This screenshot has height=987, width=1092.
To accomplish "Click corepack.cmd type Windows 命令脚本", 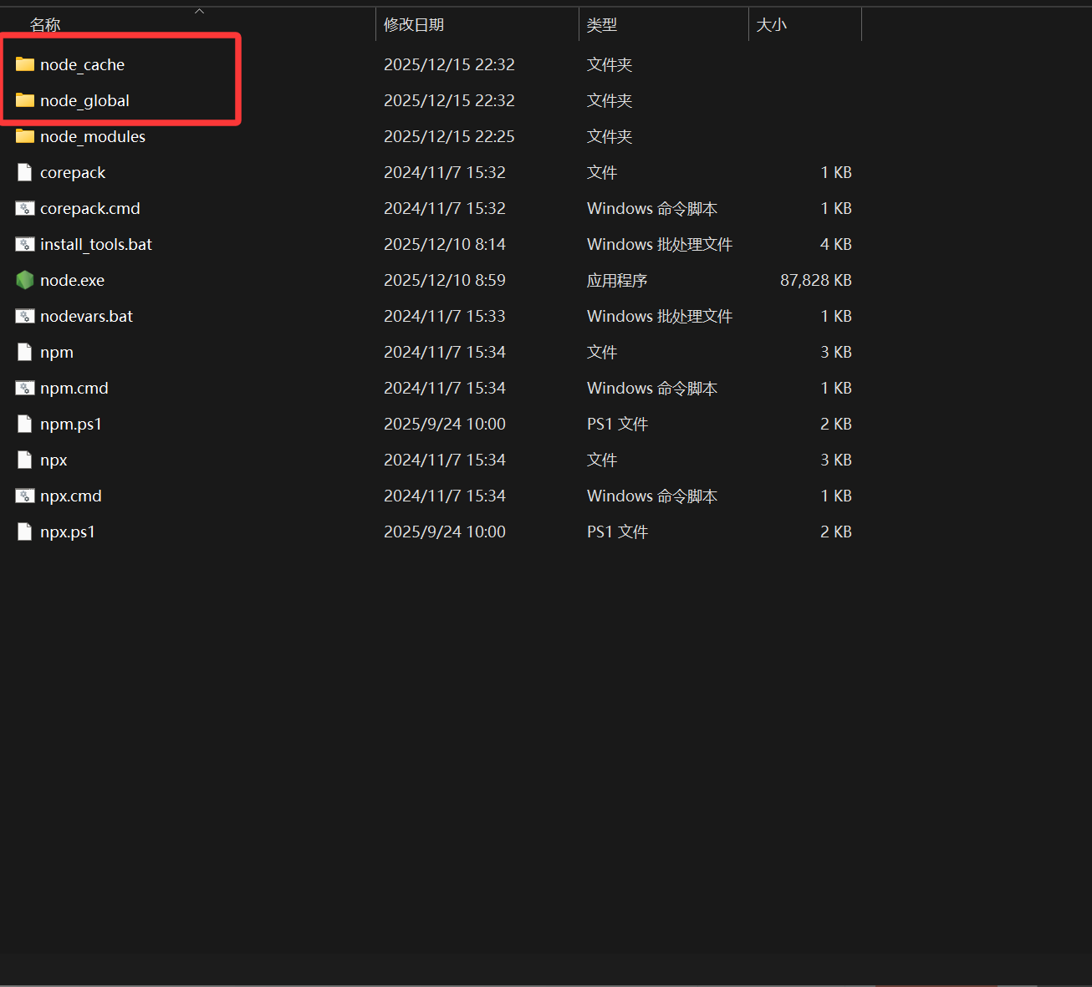I will pyautogui.click(x=652, y=208).
